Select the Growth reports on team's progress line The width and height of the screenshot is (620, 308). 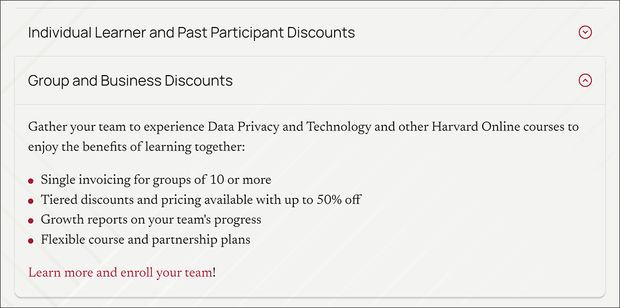[x=150, y=220]
